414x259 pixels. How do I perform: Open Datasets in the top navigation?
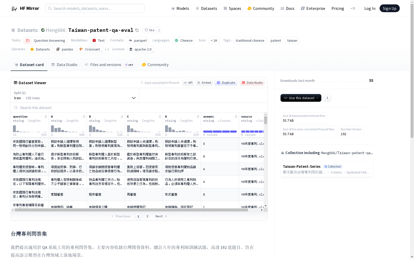point(206,8)
